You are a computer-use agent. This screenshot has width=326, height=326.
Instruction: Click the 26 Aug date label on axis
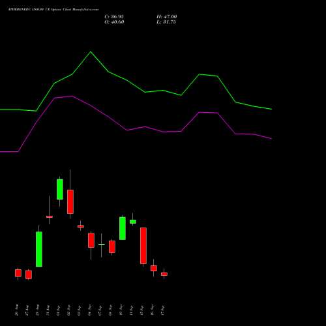pyautogui.click(x=17, y=310)
